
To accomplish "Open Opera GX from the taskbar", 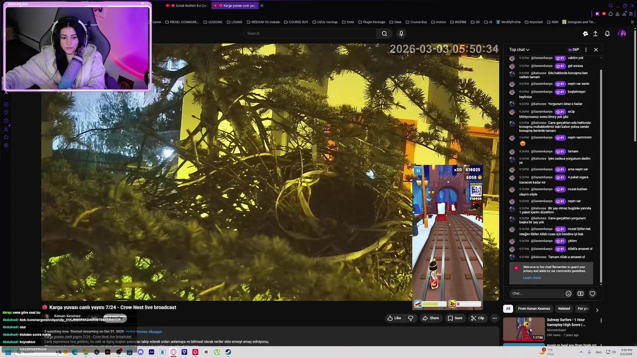I will click(x=173, y=352).
